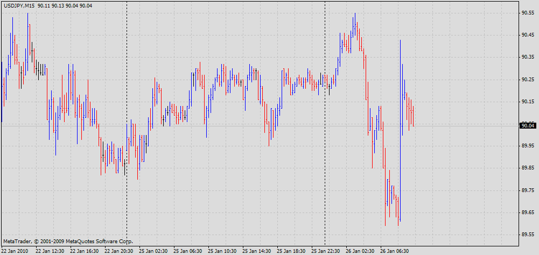Click the '25 Jan 02:30' time label
The width and height of the screenshot is (539, 255).
[x=153, y=251]
